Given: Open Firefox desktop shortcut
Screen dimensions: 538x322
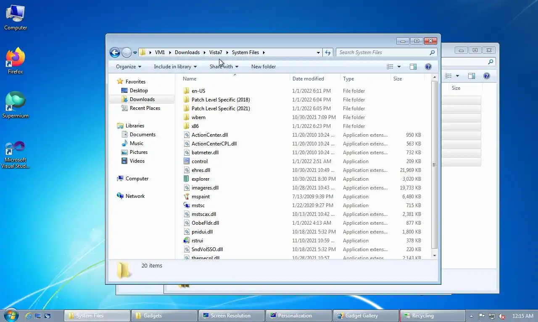Looking at the screenshot, I should click(x=16, y=61).
